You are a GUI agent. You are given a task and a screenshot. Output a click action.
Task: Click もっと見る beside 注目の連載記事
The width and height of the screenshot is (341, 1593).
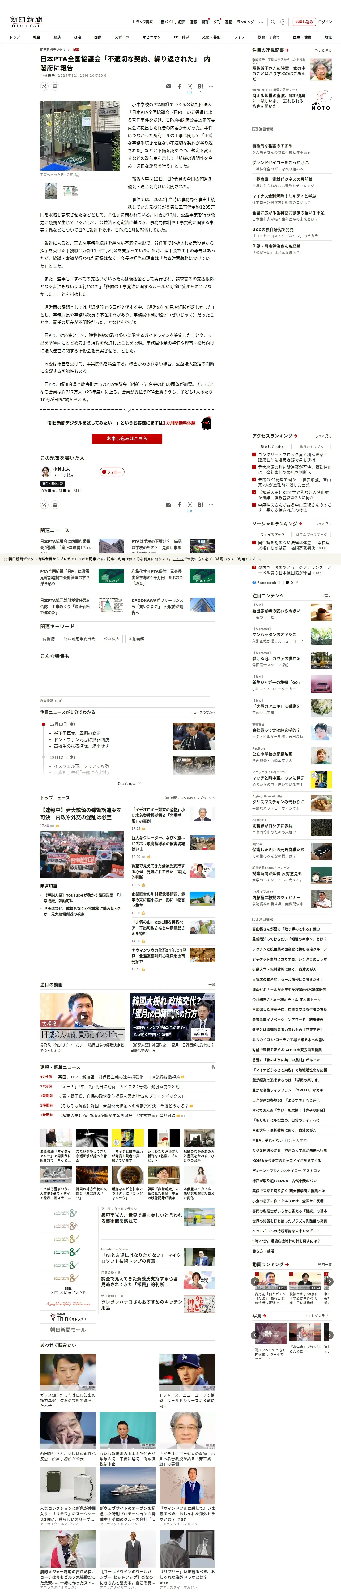point(323,50)
